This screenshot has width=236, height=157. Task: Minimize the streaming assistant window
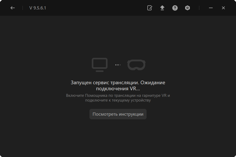click(x=211, y=8)
